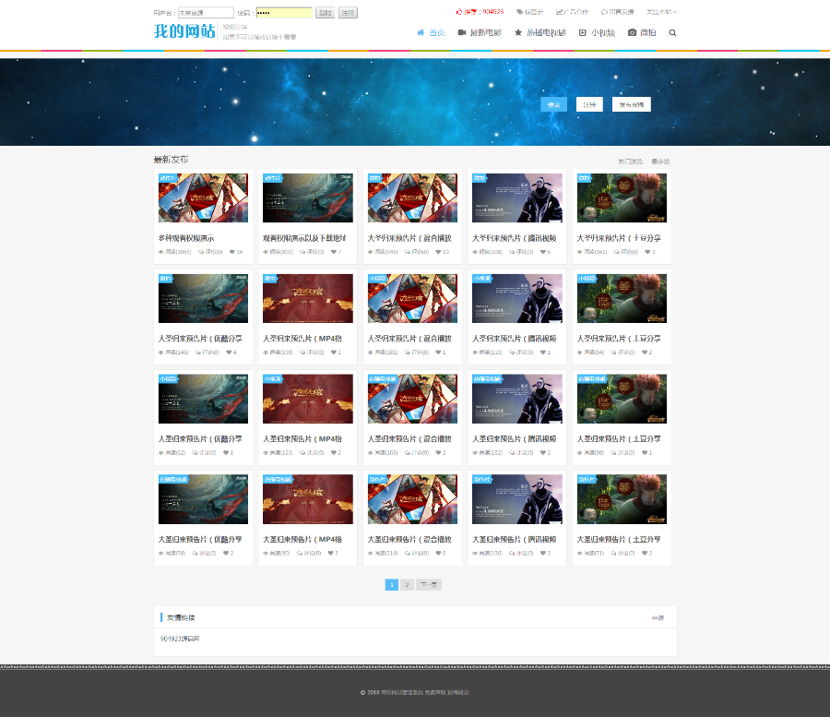This screenshot has width=830, height=717.
Task: Go to 首页 in the navigation
Action: [x=437, y=33]
